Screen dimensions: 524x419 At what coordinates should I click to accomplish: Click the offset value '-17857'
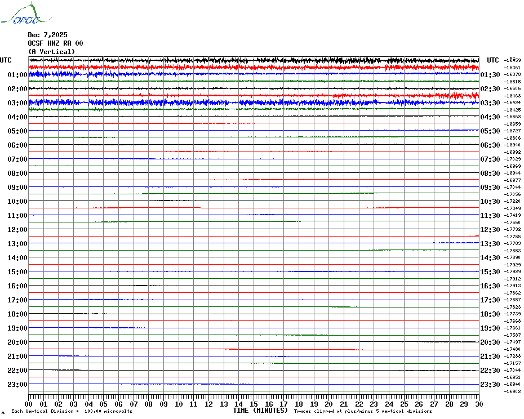512,300
